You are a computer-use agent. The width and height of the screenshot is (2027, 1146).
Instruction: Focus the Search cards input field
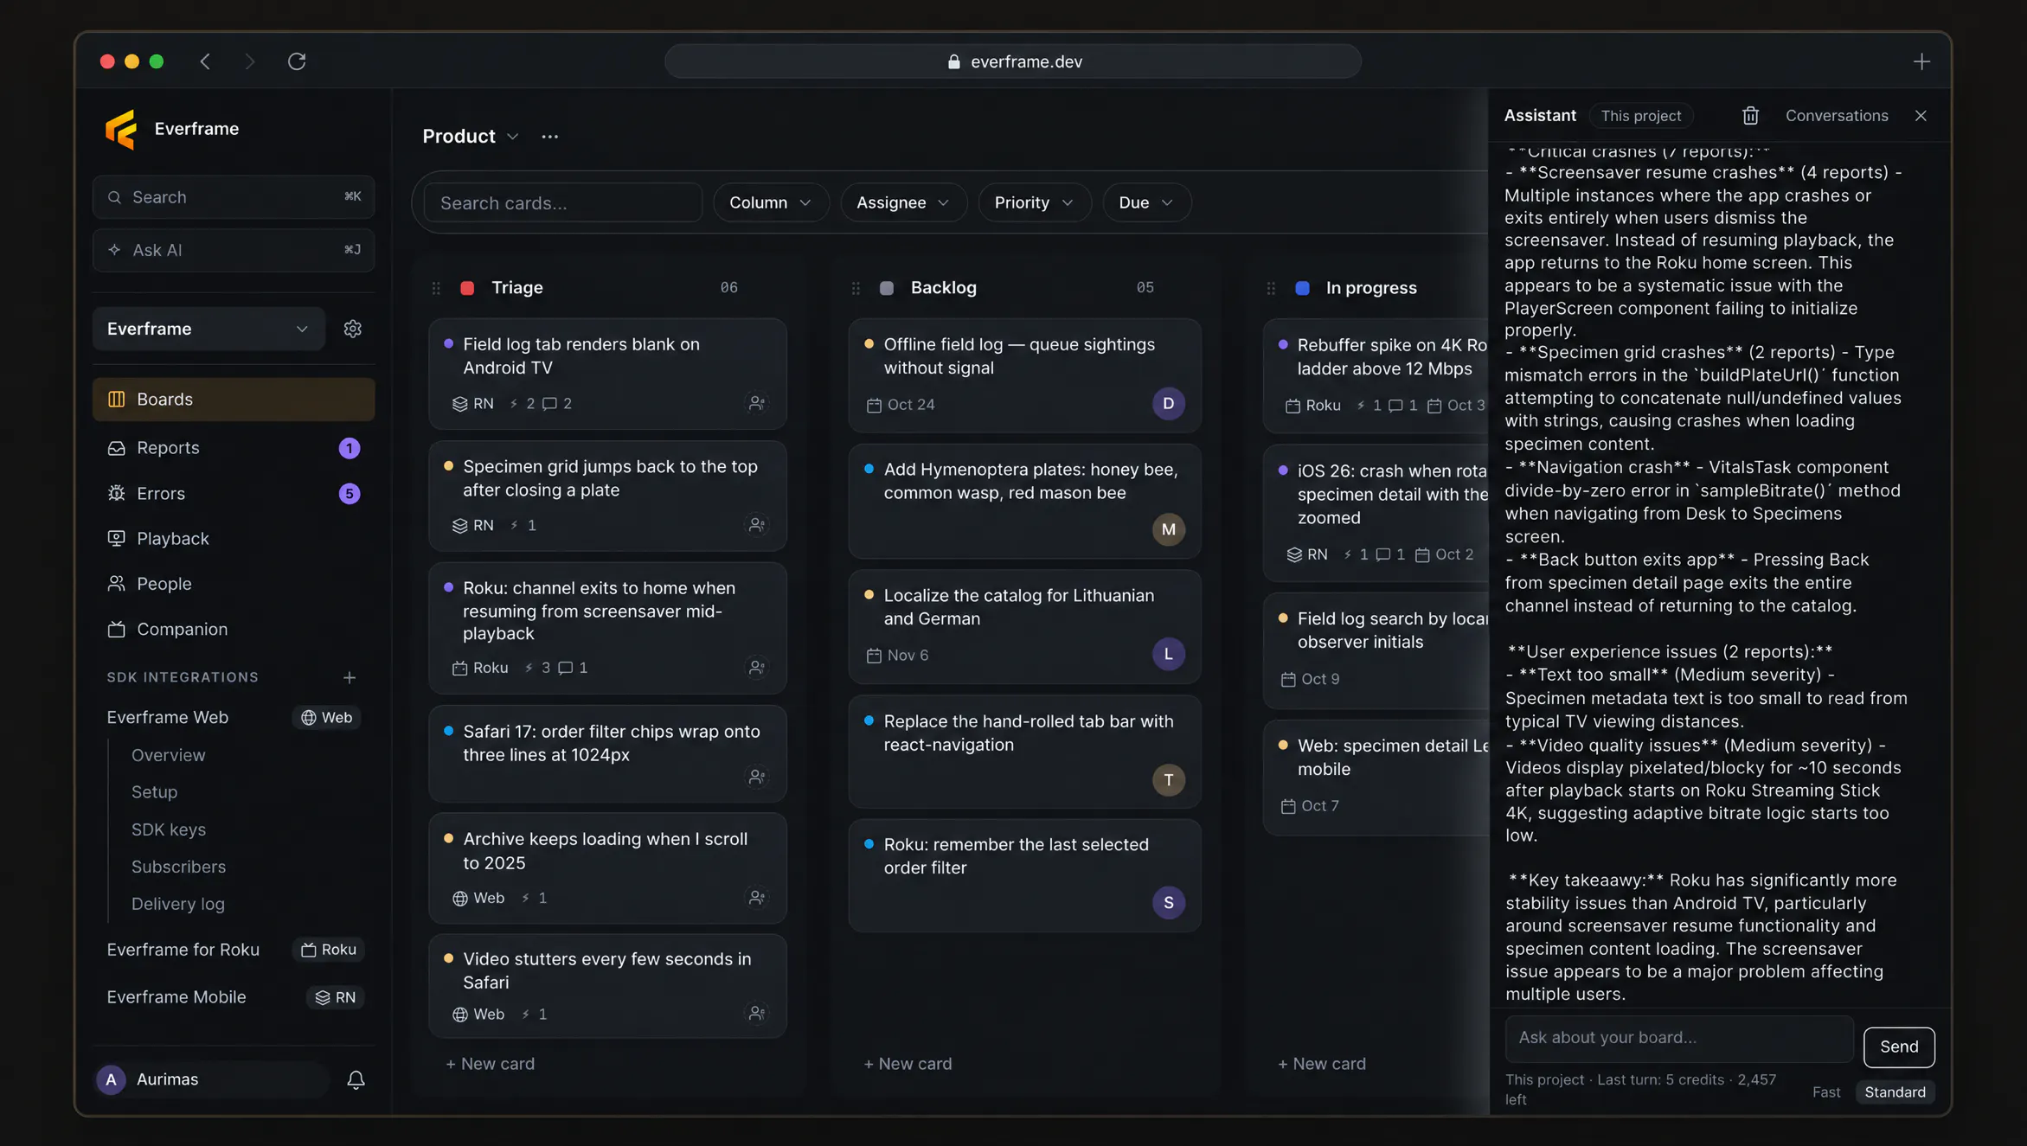pos(563,202)
